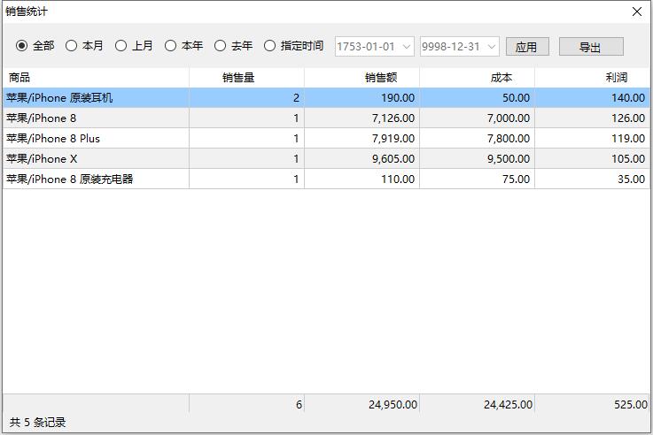Open the end date dropdown 9998-12-31
Image resolution: width=653 pixels, height=435 pixels.
pyautogui.click(x=492, y=47)
